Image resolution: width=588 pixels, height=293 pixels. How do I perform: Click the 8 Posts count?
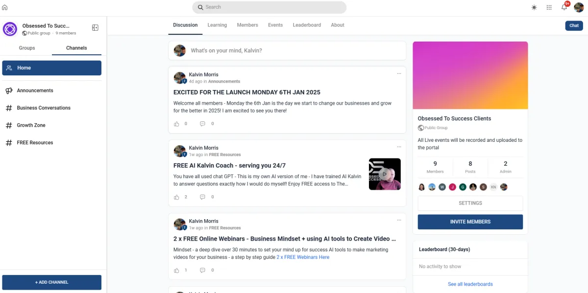click(470, 167)
